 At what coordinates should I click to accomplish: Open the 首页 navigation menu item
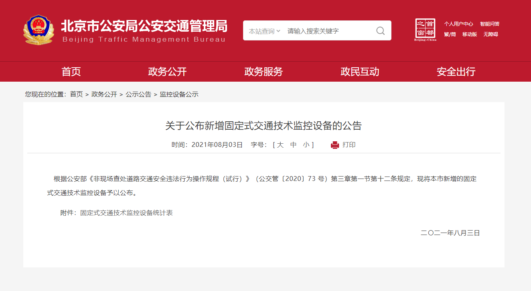coord(71,72)
